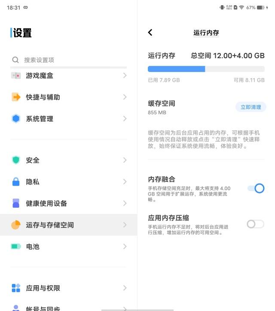This screenshot has width=275, height=311.
Task: Click the 系统管理 blue hexagon icon
Action: [16, 118]
